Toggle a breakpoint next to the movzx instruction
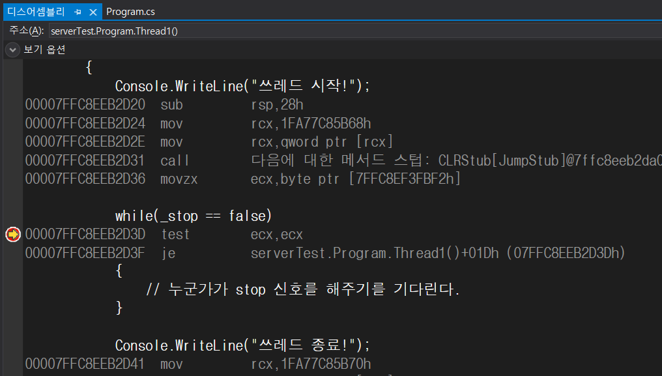Screen dimensions: 662x376 tap(12, 179)
